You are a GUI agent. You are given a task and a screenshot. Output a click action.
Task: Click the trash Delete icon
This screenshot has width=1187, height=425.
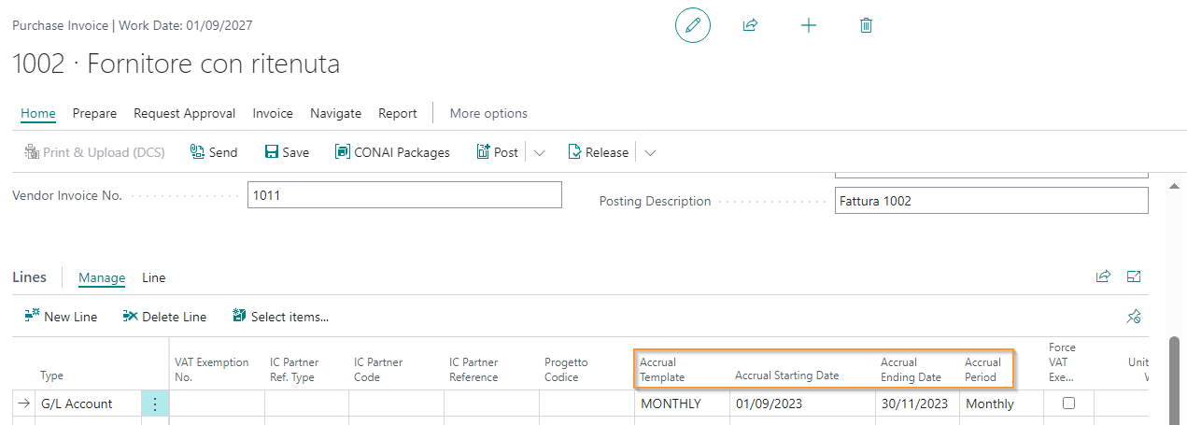click(866, 26)
